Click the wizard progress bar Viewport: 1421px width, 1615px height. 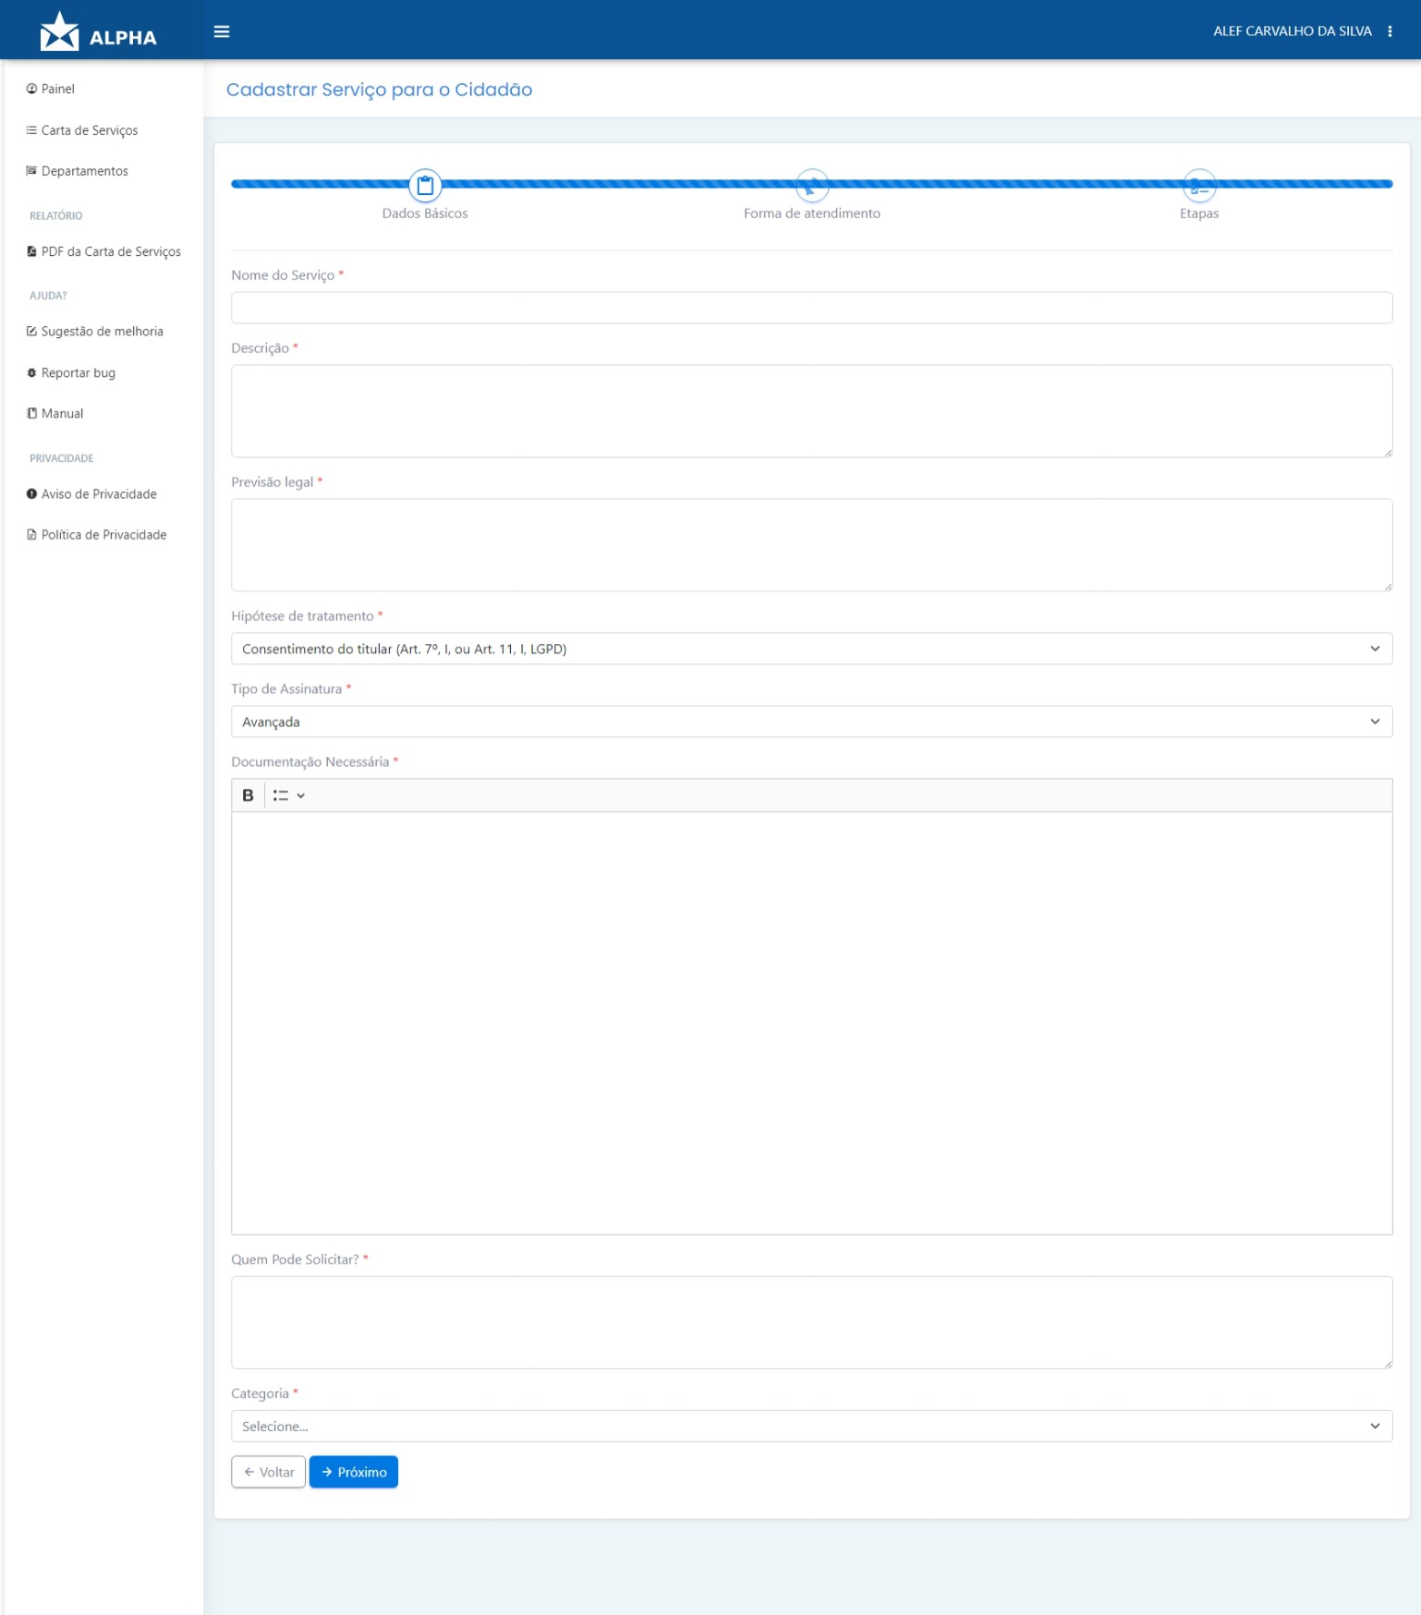[812, 184]
